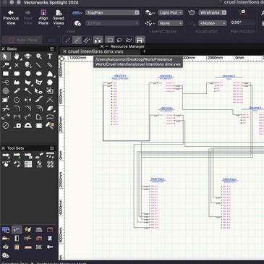Select the Text tool
The image size is (264, 264).
pos(50,56)
